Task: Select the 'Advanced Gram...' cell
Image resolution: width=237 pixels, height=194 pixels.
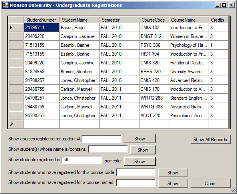Action: point(189,107)
